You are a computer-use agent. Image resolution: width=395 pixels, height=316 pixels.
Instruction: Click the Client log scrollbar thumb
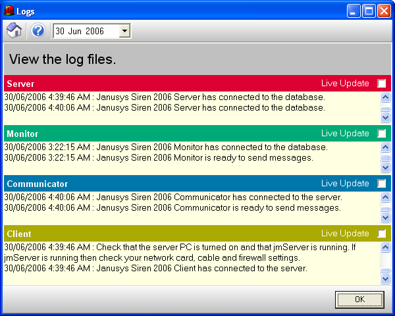click(x=385, y=271)
